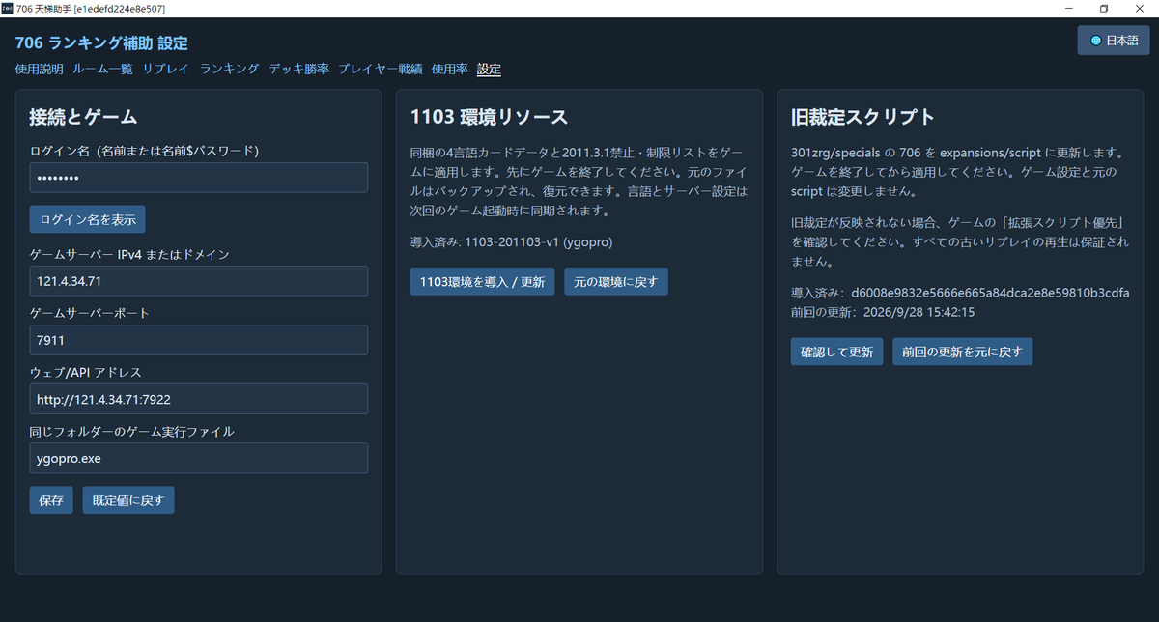Switch to ルーム一覧 tab
Image resolution: width=1159 pixels, height=622 pixels.
click(x=102, y=70)
